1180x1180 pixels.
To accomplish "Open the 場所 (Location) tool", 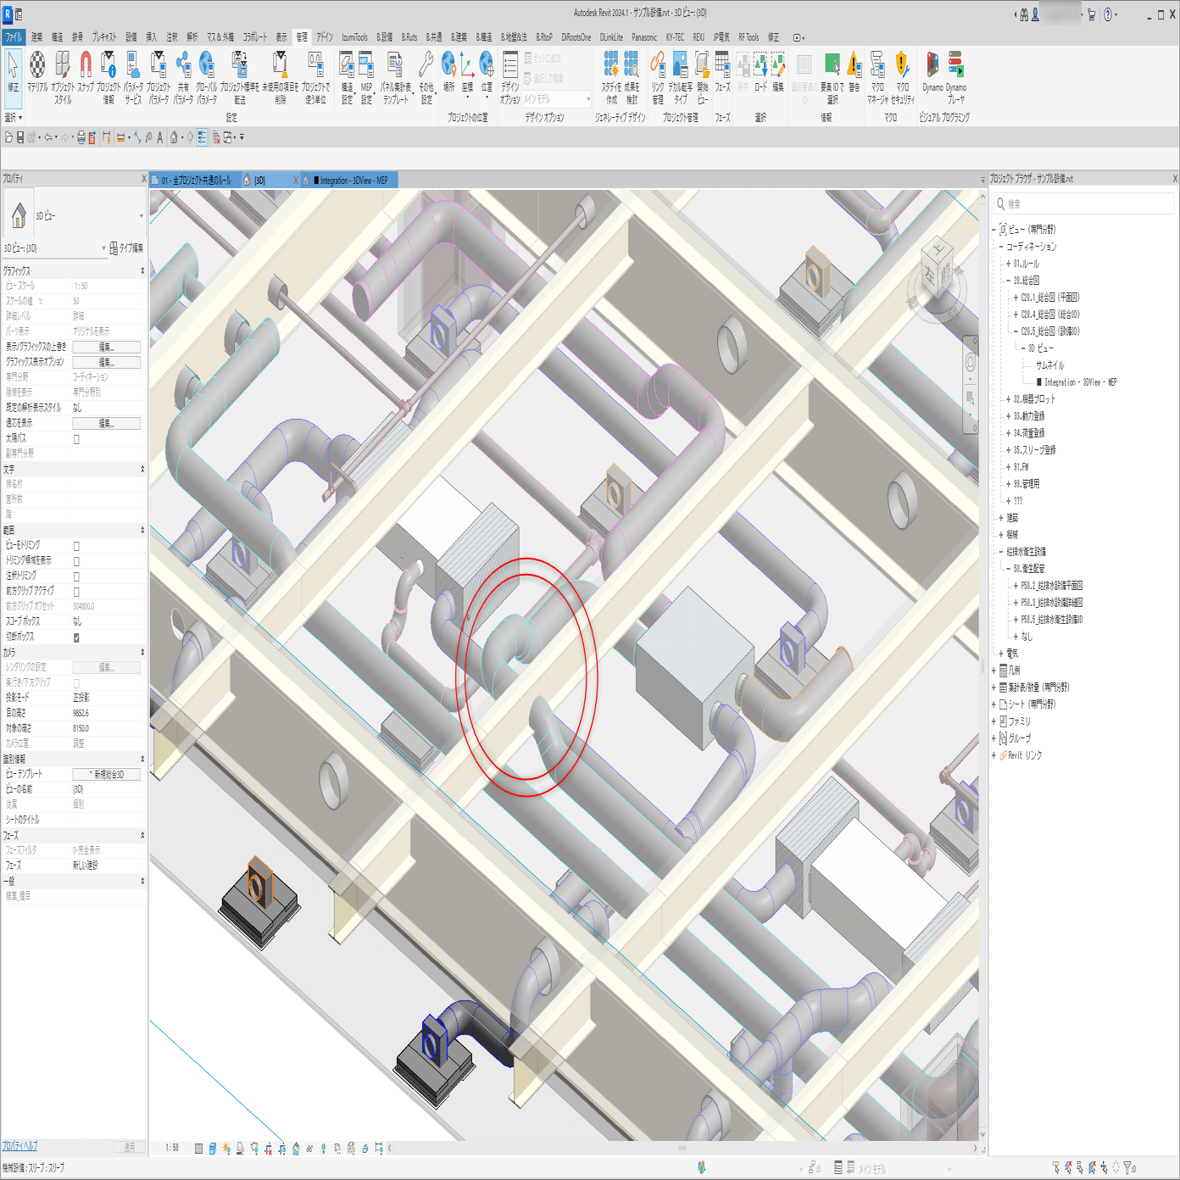I will pyautogui.click(x=449, y=71).
